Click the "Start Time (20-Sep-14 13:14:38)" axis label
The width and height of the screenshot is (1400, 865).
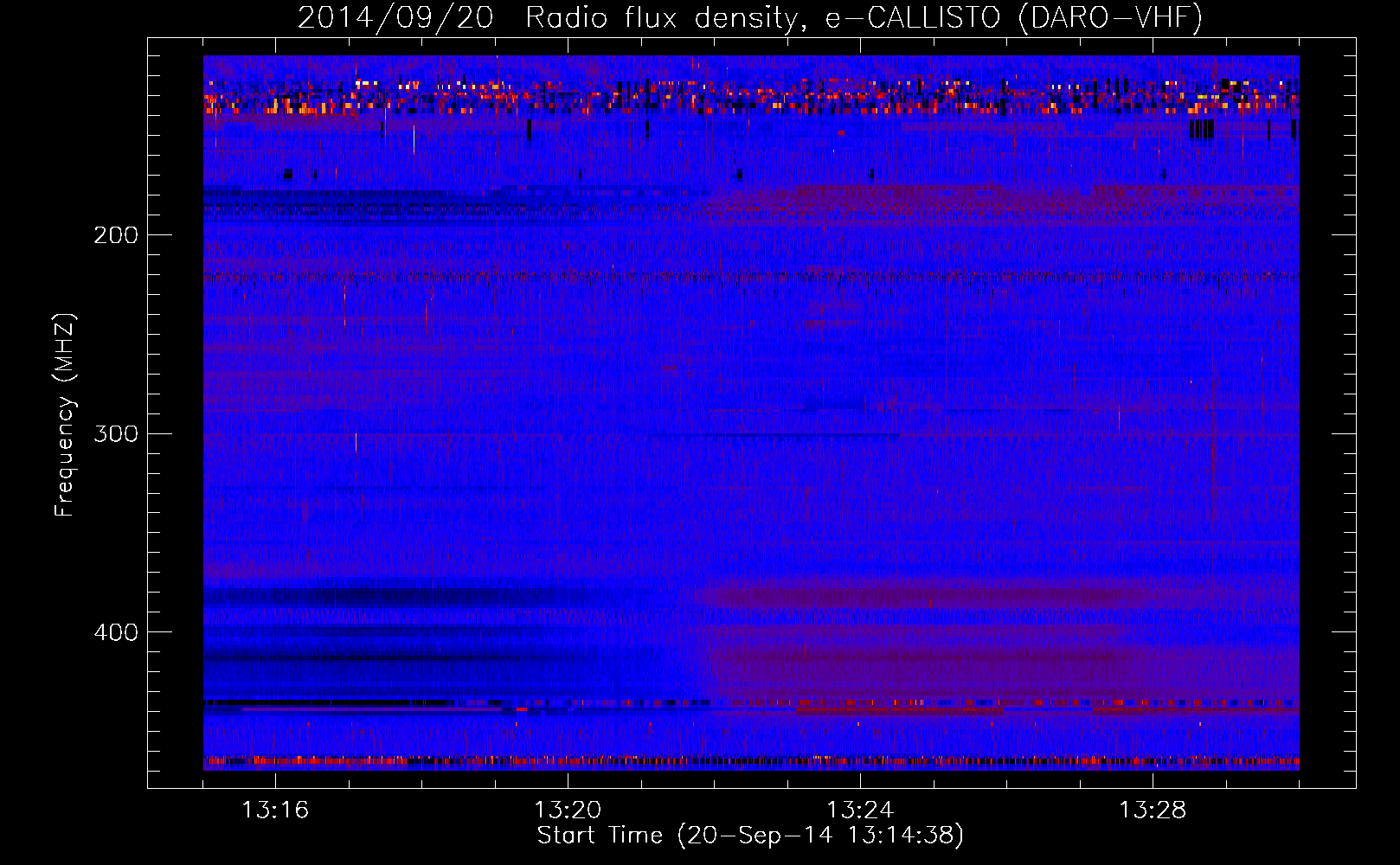750,836
